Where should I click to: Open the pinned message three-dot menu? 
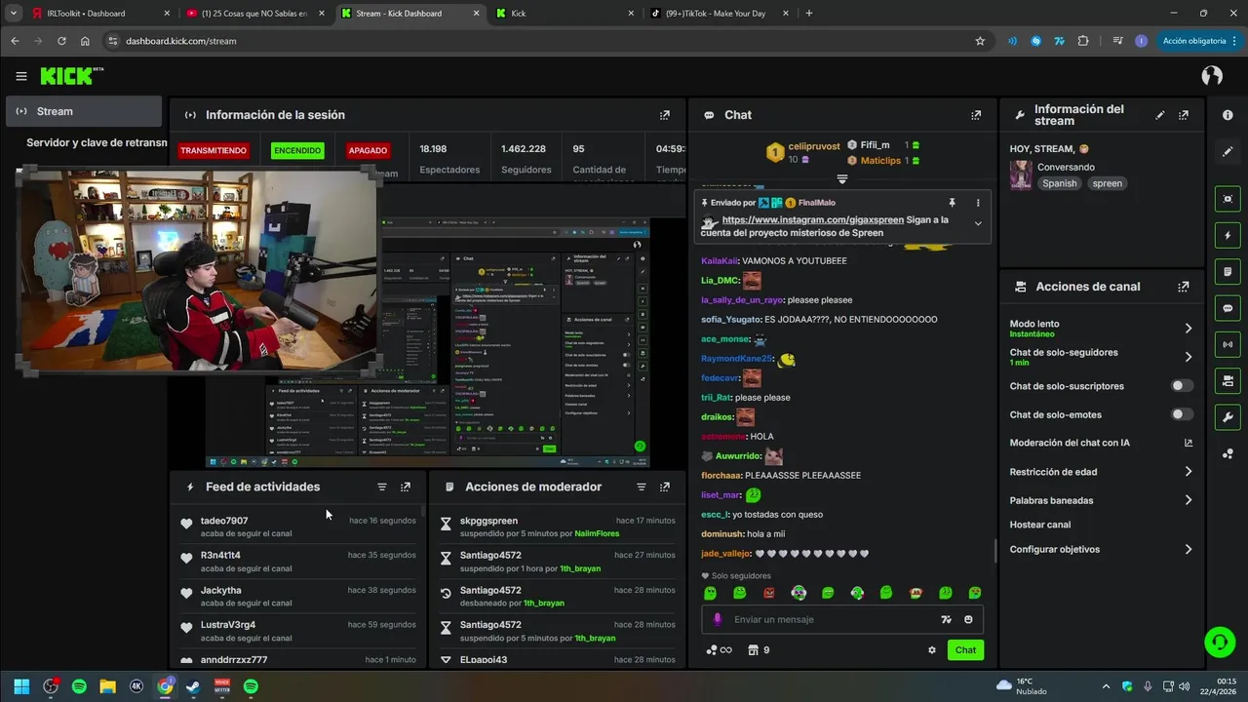pos(978,203)
